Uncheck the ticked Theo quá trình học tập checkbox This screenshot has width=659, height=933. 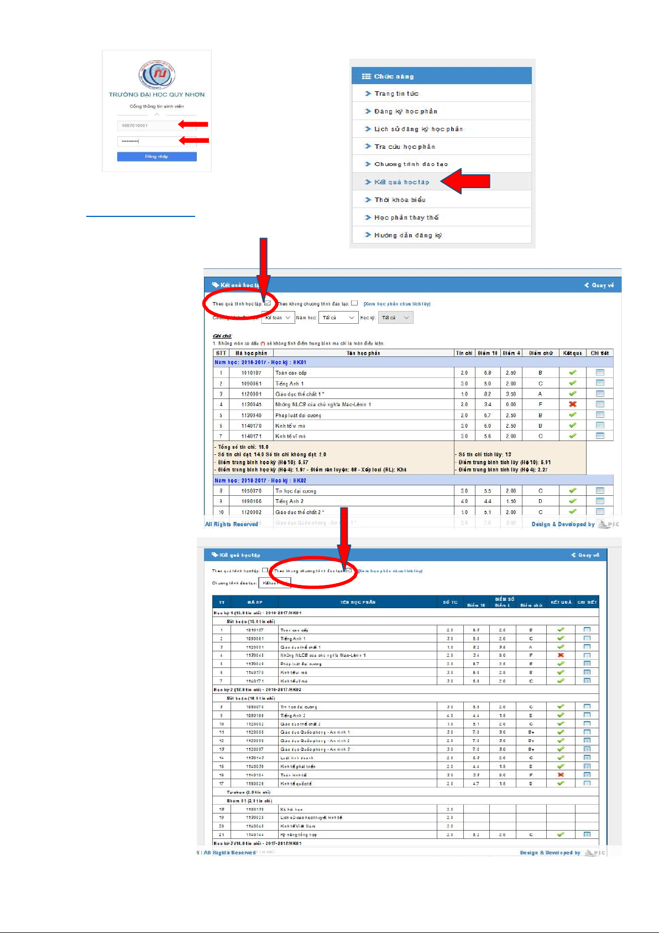tap(268, 303)
